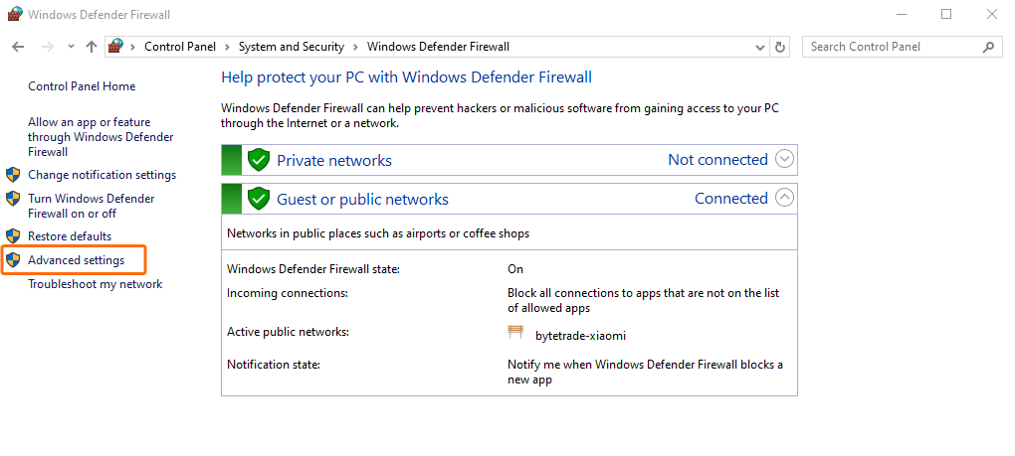Screen dimensions: 1015x456
Task: Open the recent locations dropdown arrow
Action: coord(71,47)
